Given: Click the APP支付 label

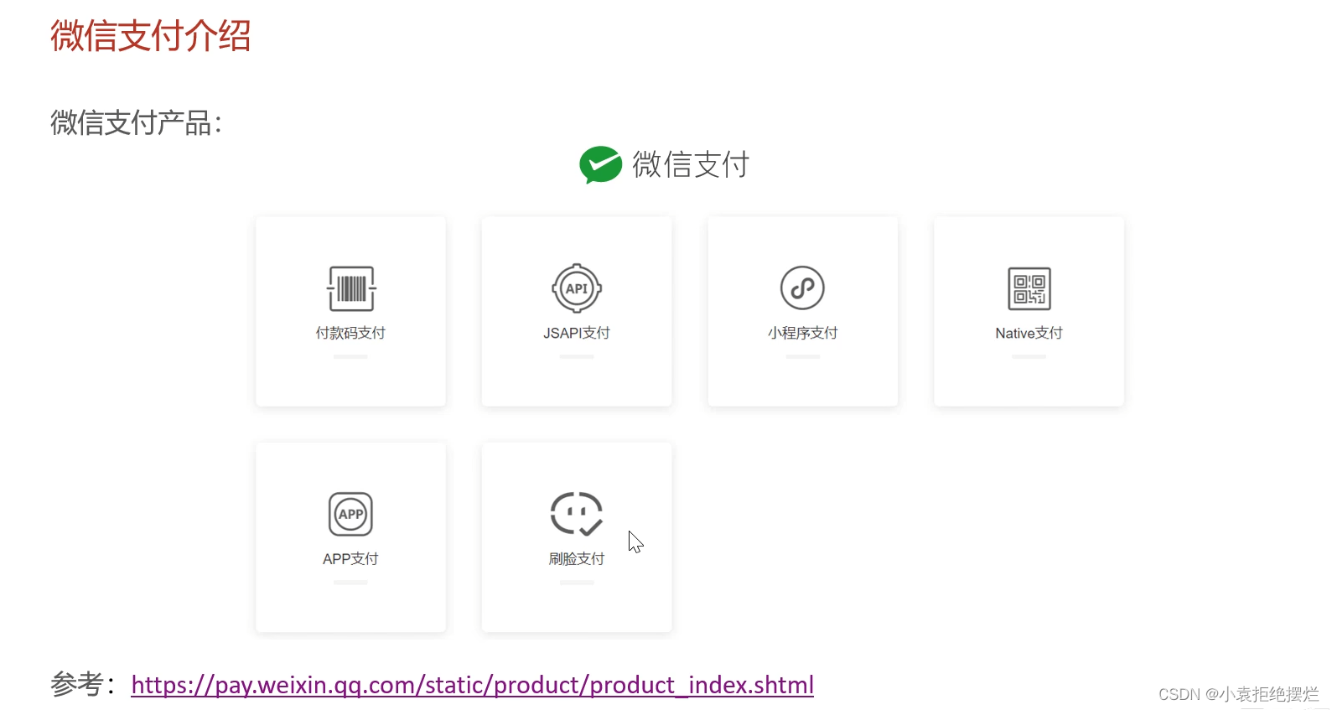Looking at the screenshot, I should [x=350, y=558].
